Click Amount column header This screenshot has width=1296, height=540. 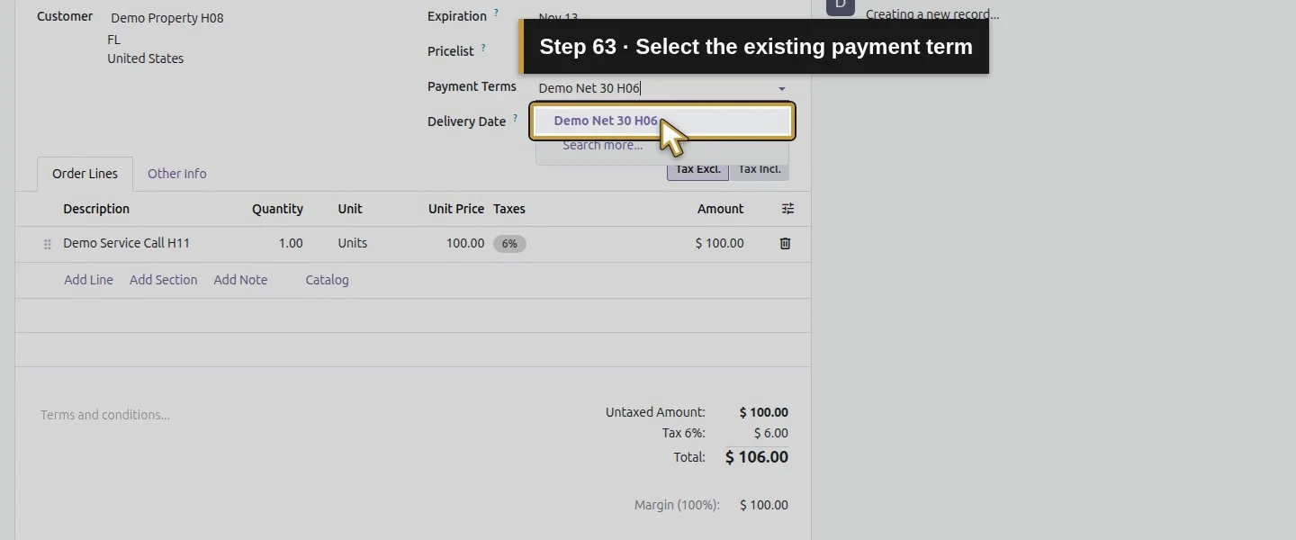point(720,209)
